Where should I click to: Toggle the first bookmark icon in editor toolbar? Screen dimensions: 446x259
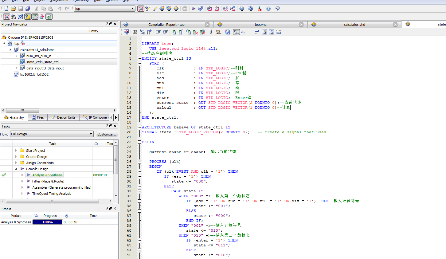[174, 32]
